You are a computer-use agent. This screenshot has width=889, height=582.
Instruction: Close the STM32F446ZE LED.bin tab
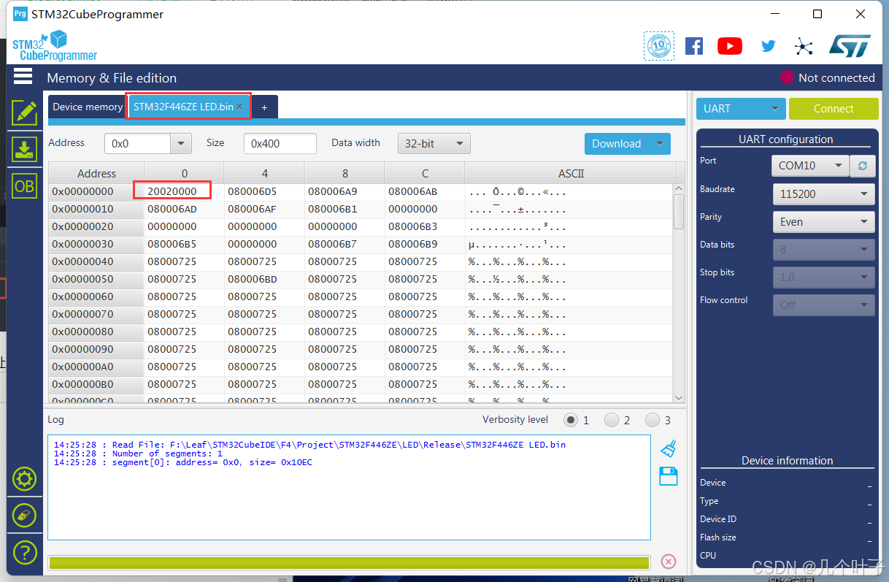click(239, 107)
